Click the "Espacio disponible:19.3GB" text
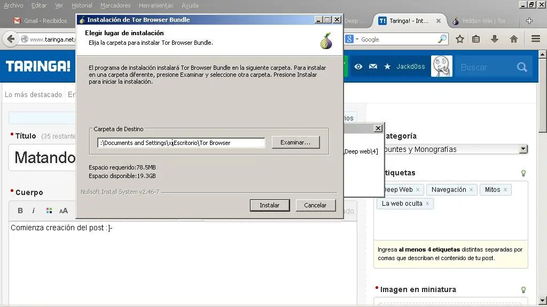The height and width of the screenshot is (307, 547). pyautogui.click(x=122, y=176)
